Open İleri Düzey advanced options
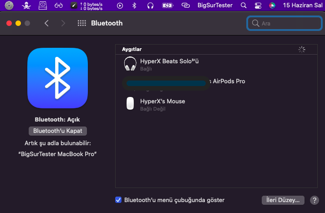Image resolution: width=325 pixels, height=213 pixels. click(x=283, y=200)
